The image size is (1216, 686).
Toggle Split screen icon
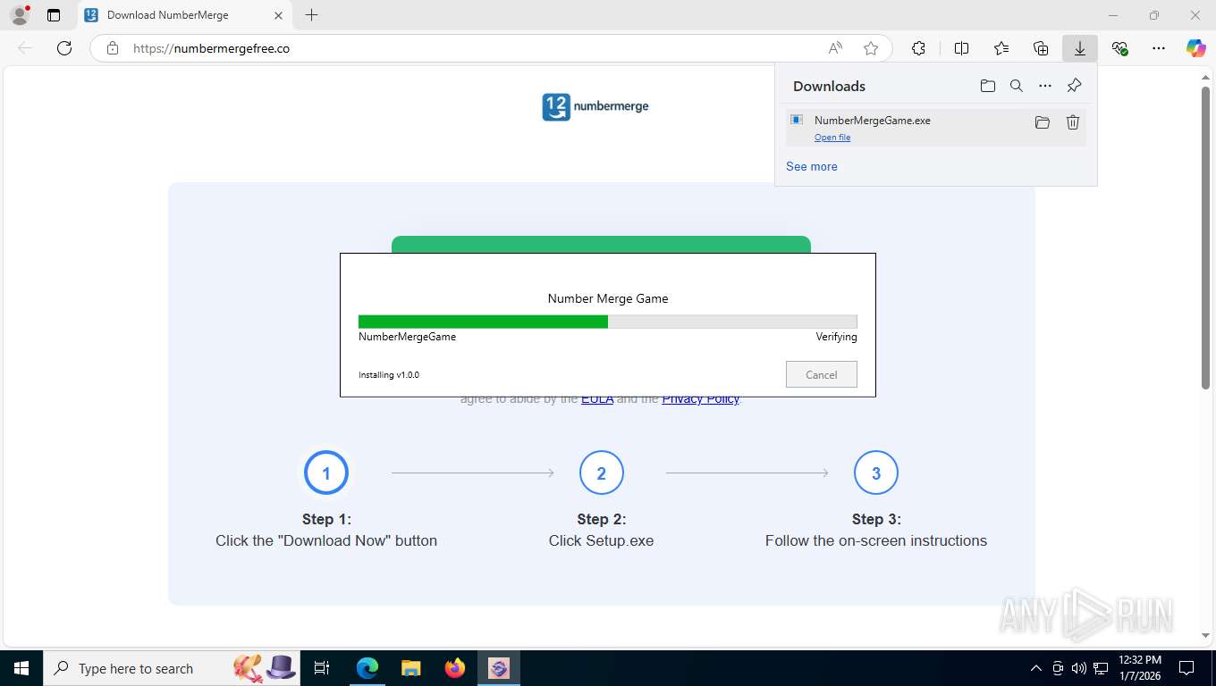[x=961, y=48]
